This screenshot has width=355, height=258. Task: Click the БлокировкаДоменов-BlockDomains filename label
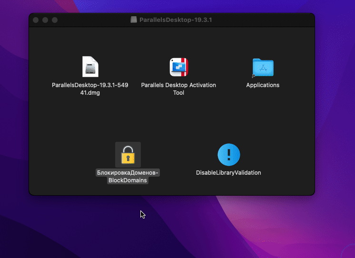pyautogui.click(x=128, y=177)
